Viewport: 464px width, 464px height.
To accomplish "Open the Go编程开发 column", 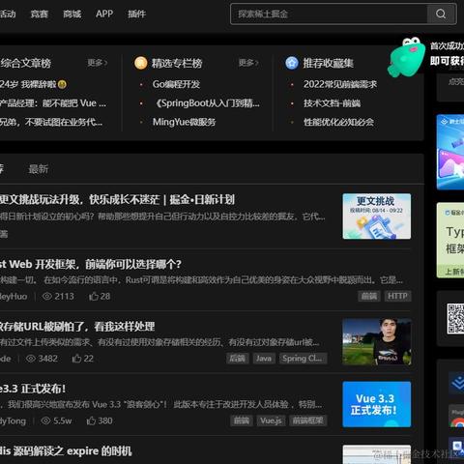I will (x=176, y=84).
